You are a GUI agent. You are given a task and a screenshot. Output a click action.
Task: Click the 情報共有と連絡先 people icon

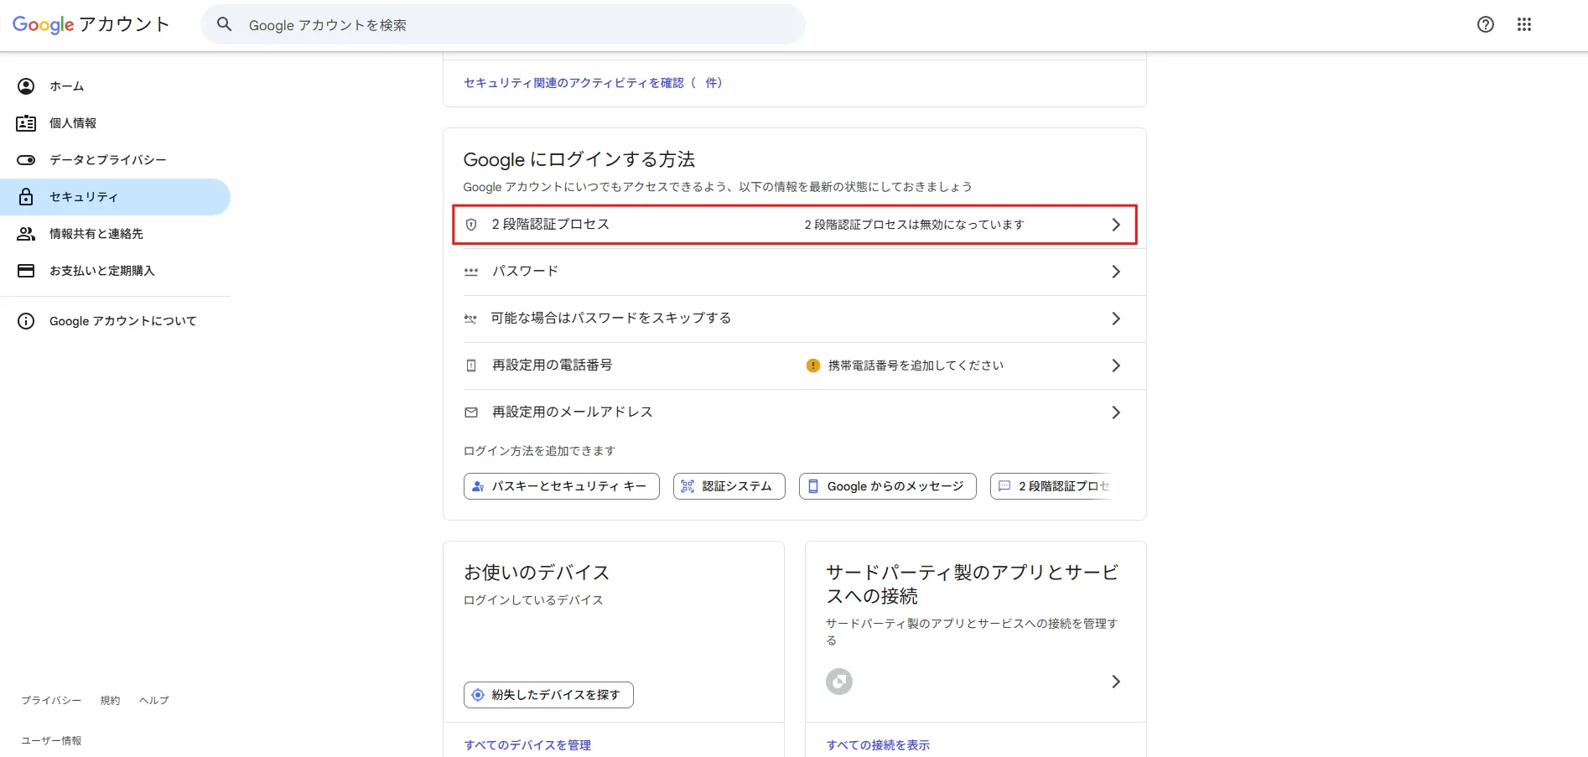coord(26,234)
